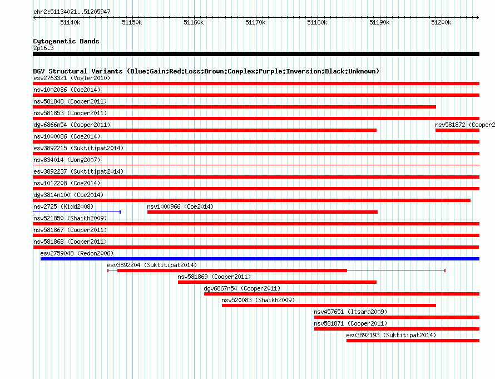Click the red loss bar under nsv1000966
The image size is (495, 379).
click(x=263, y=212)
